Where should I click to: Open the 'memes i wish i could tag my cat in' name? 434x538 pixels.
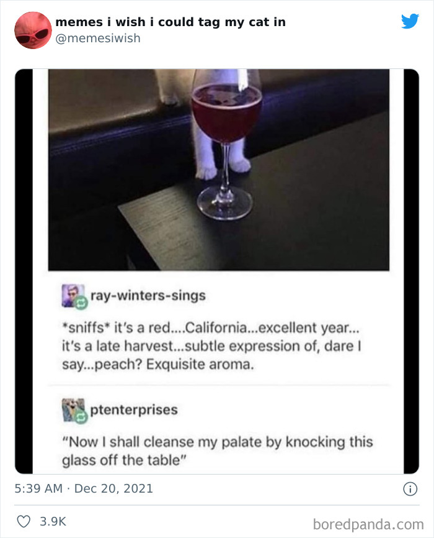point(170,22)
